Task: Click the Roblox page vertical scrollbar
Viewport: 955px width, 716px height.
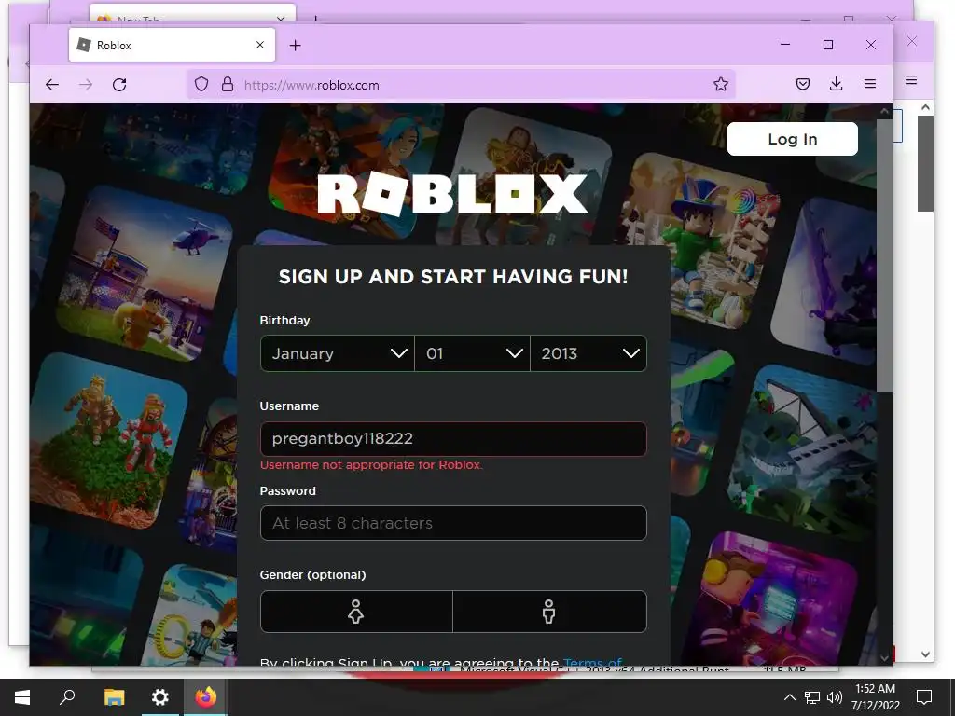Action: click(884, 255)
